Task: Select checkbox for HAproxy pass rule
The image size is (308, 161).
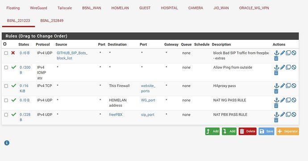Action: tap(6, 86)
